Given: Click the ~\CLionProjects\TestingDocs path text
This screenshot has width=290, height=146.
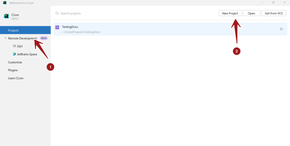Looking at the screenshot, I should [81, 32].
